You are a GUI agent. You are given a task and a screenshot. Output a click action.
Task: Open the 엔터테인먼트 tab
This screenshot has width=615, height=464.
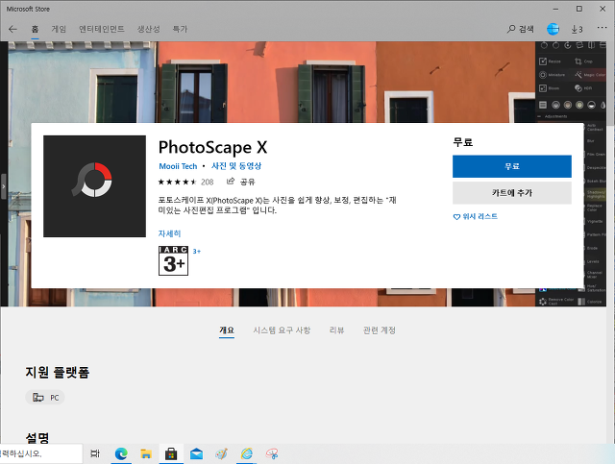click(102, 29)
